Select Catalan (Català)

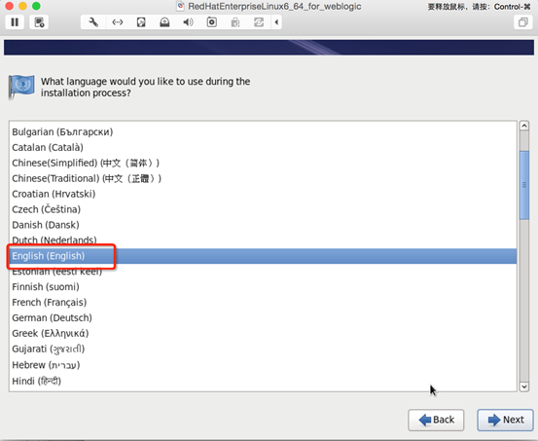(263, 147)
